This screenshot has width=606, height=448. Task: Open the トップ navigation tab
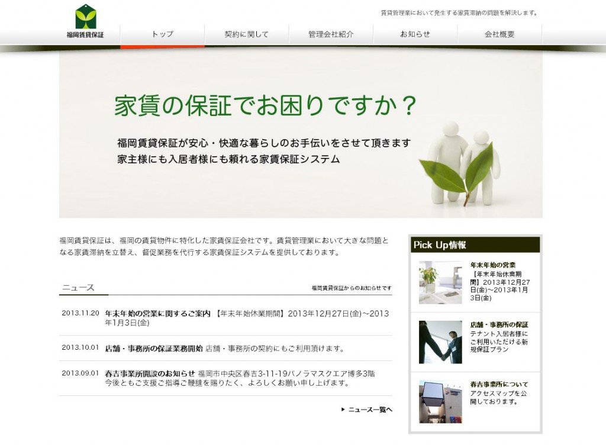coord(162,34)
